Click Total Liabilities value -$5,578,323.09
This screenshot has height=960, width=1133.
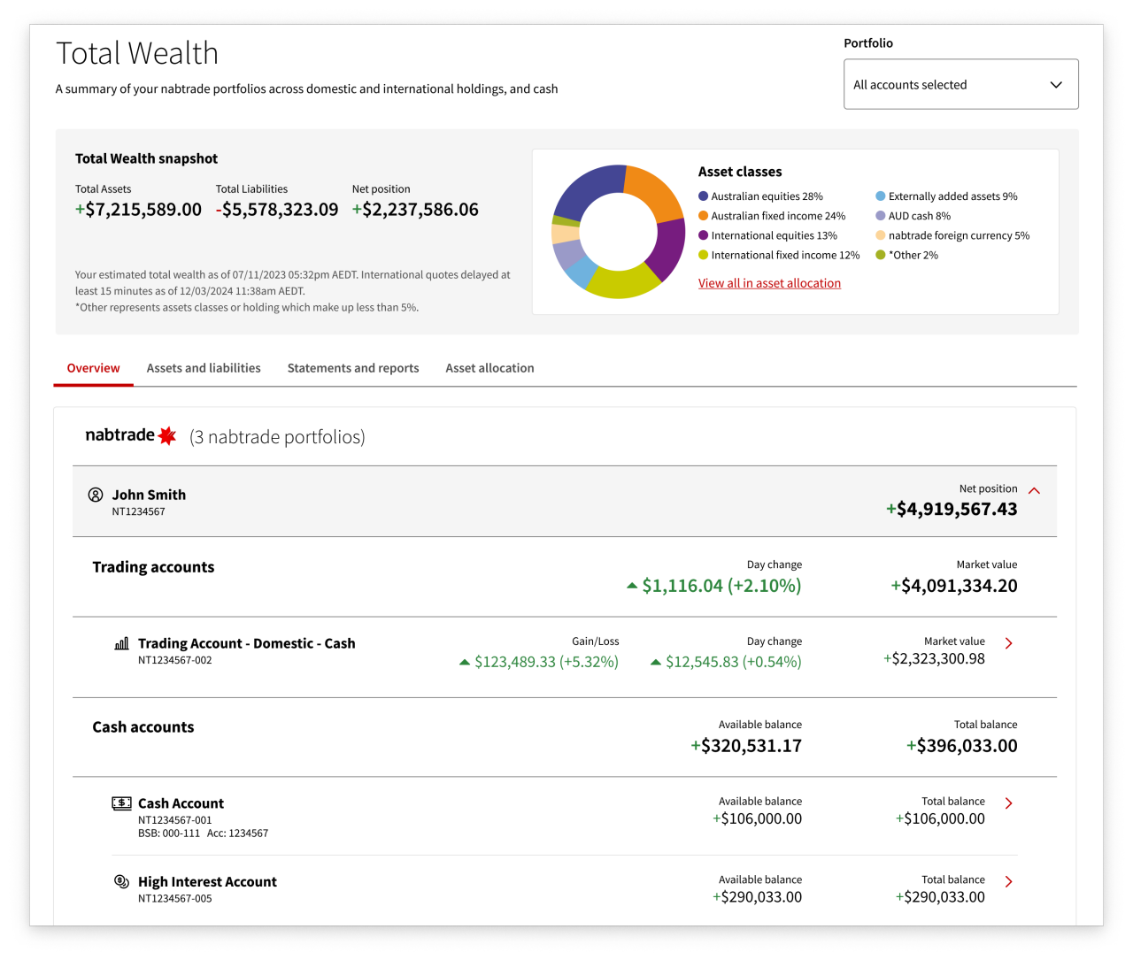point(277,210)
